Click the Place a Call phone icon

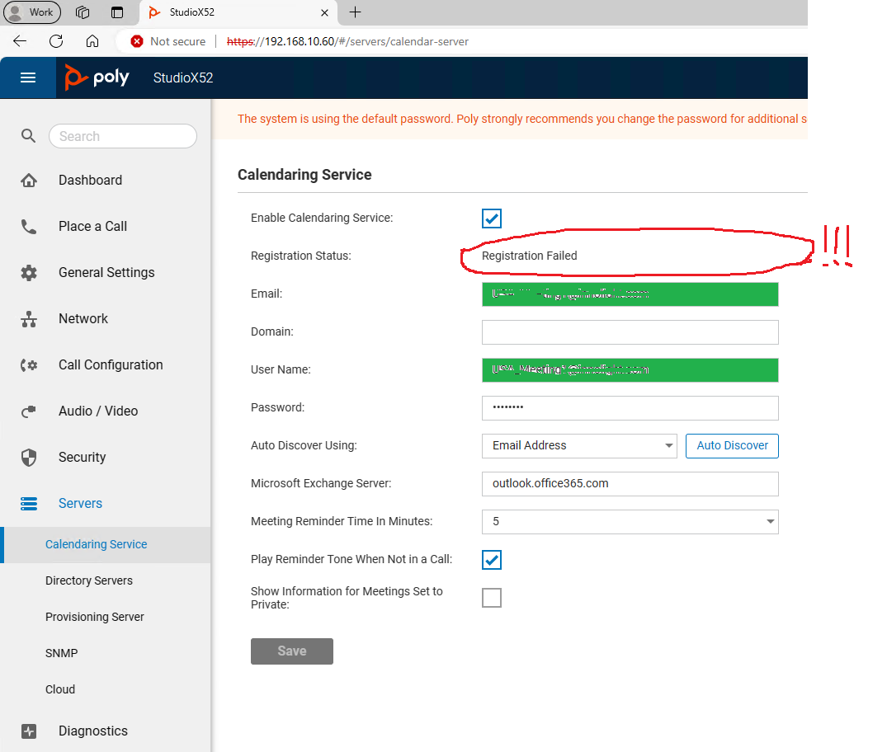(29, 226)
